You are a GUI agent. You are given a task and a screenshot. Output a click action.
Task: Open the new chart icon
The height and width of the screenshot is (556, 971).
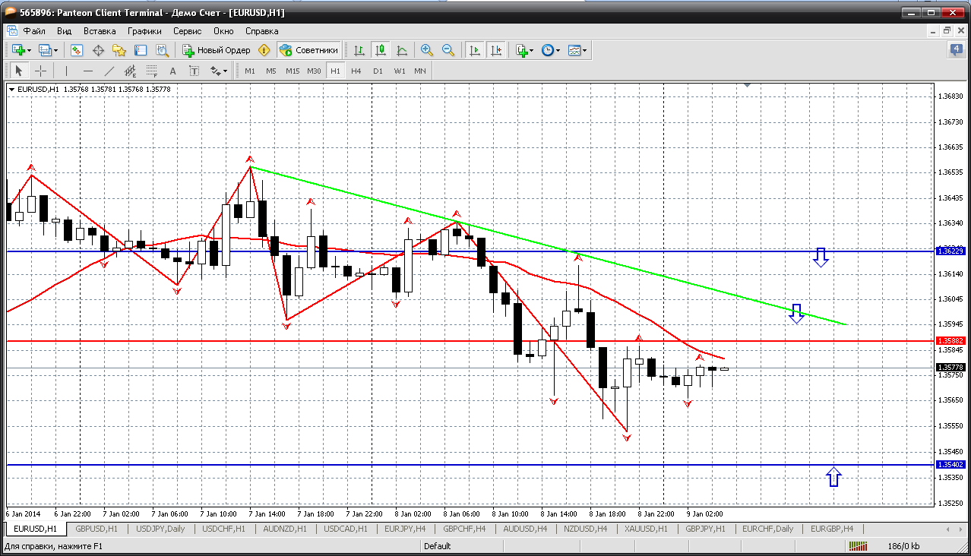(x=18, y=50)
